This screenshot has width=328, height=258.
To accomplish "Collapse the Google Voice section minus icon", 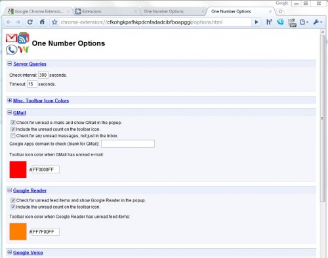I will point(10,252).
